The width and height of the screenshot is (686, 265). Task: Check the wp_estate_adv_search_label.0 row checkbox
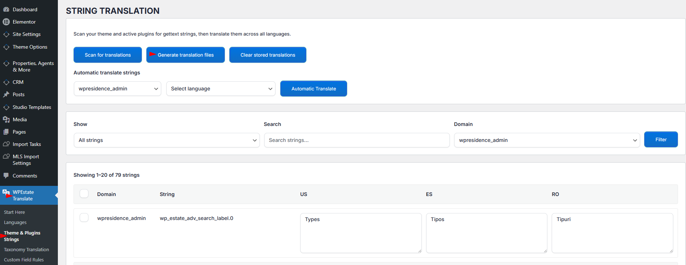84,218
